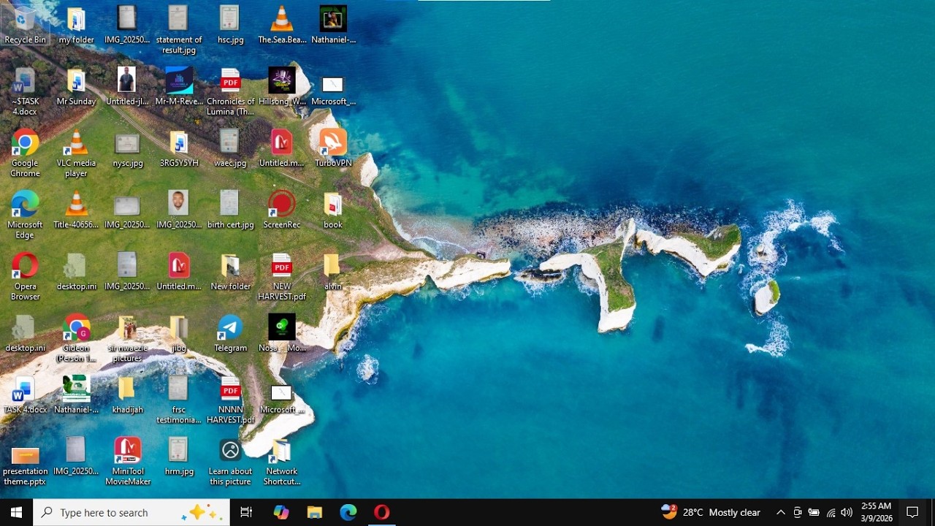Viewport: 935px width, 526px height.
Task: Select the hsc.jpg image file
Action: (x=230, y=25)
